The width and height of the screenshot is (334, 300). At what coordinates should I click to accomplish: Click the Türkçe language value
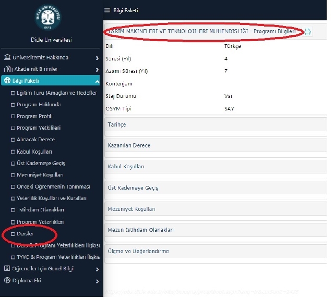[232, 46]
